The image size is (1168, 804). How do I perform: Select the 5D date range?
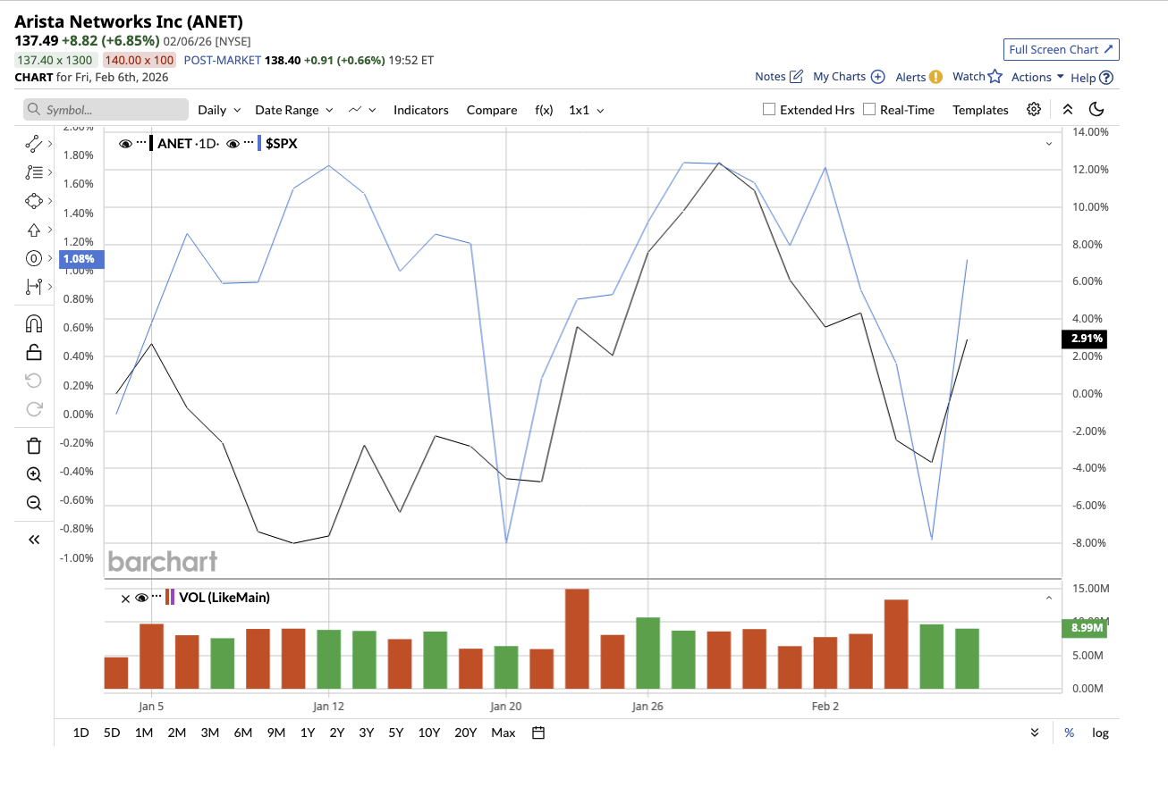click(x=112, y=733)
